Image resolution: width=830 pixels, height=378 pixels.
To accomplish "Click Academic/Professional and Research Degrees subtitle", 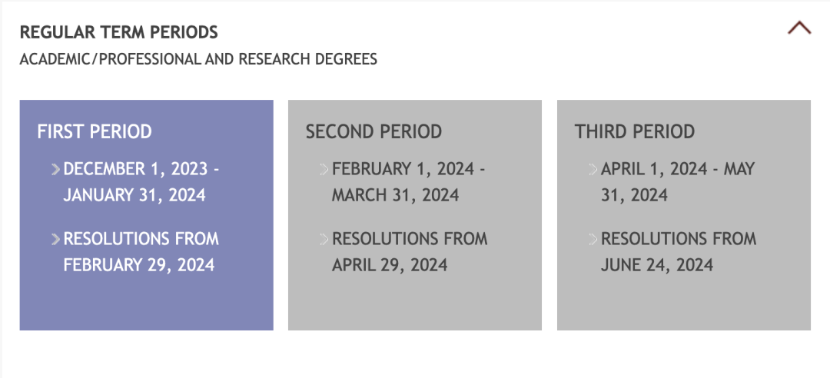I will (x=198, y=58).
